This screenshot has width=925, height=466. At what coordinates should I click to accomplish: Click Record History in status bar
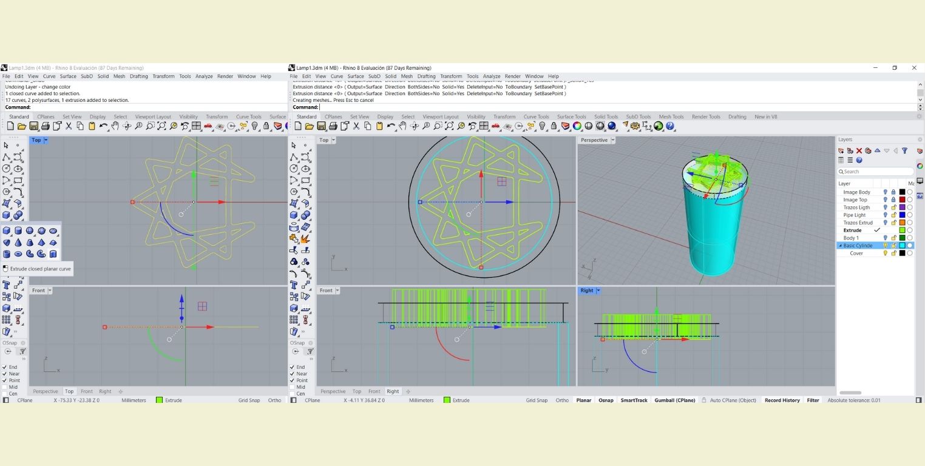[x=782, y=400]
